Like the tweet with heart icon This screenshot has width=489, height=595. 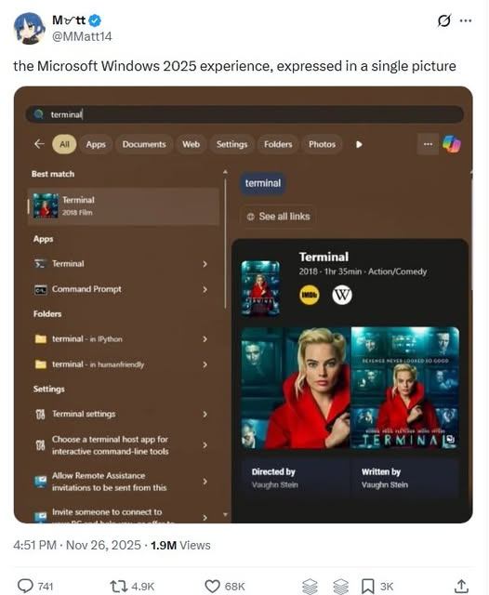(212, 587)
